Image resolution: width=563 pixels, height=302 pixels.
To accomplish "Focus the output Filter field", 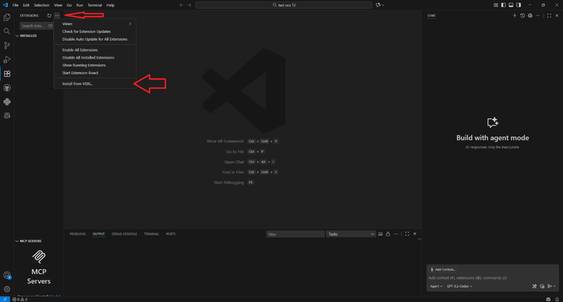I will 295,234.
